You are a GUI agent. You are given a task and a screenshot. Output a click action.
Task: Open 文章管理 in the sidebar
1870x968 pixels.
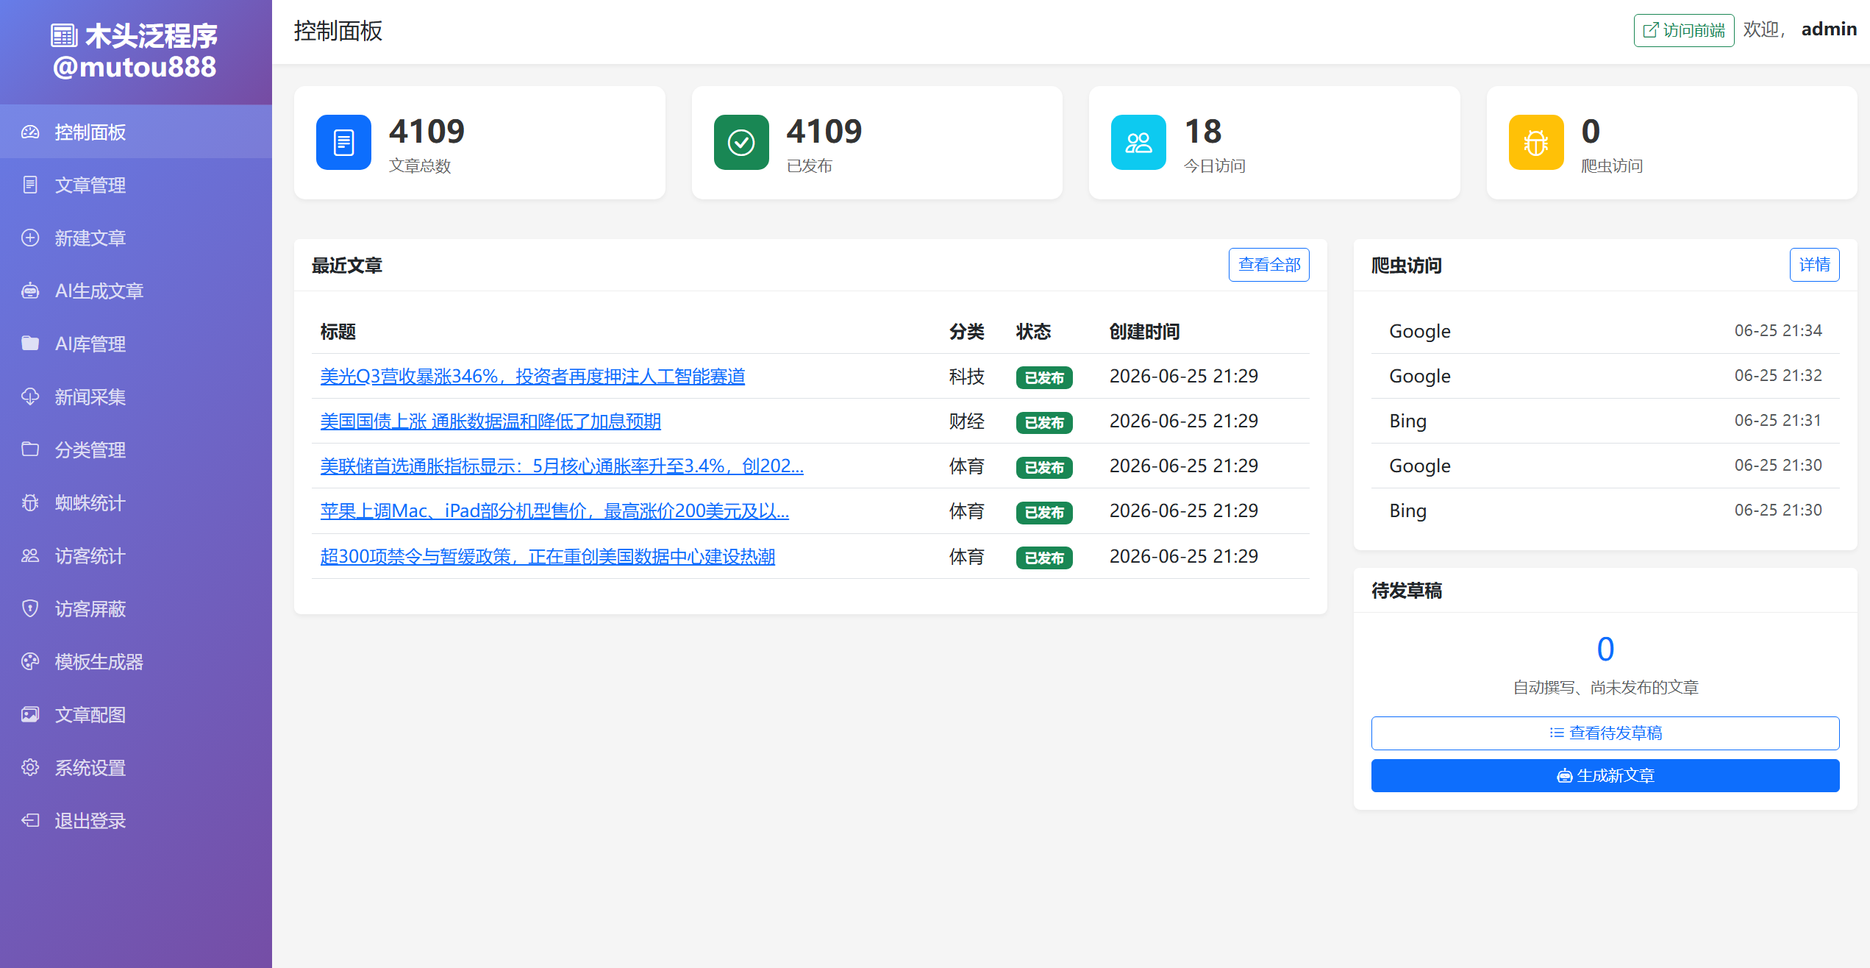pos(136,185)
